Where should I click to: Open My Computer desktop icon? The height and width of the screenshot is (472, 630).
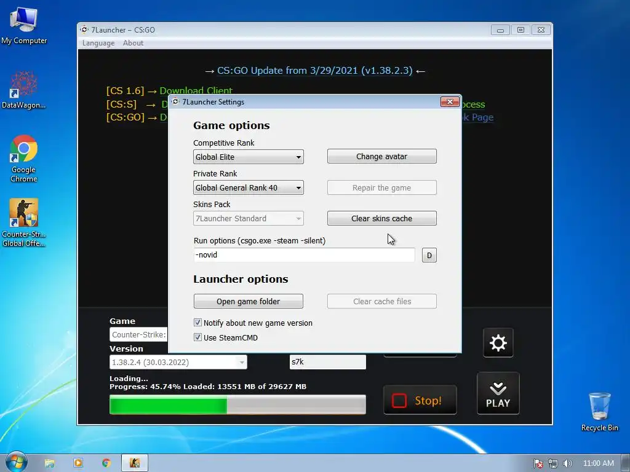pos(24,25)
